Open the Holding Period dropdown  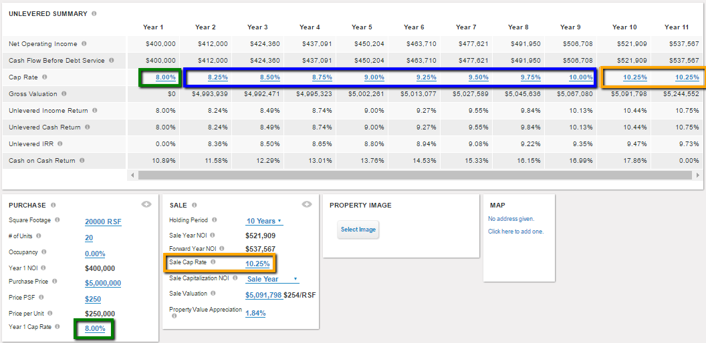tap(264, 221)
